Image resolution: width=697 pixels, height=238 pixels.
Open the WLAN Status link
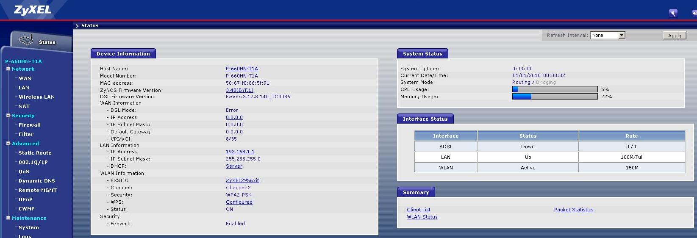(x=422, y=217)
